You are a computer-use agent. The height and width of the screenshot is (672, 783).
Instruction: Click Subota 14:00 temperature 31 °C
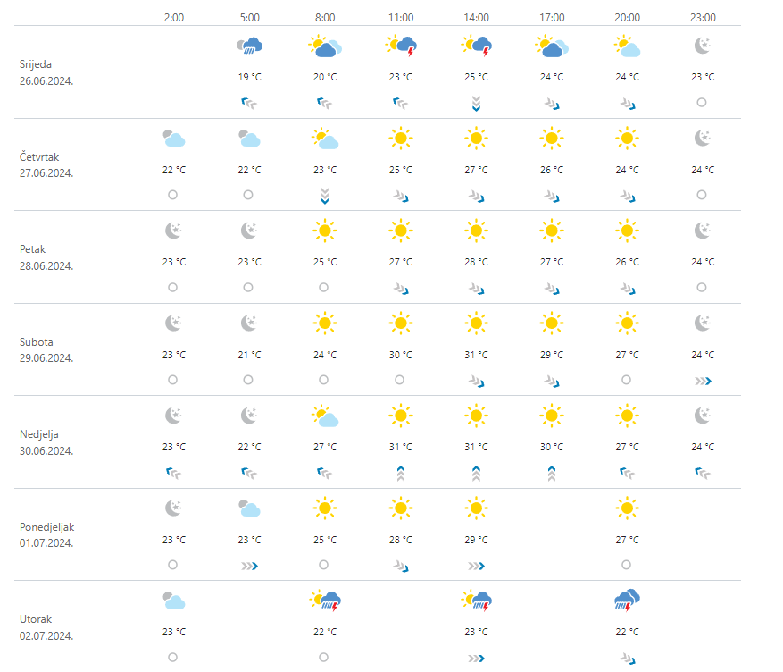(x=477, y=355)
